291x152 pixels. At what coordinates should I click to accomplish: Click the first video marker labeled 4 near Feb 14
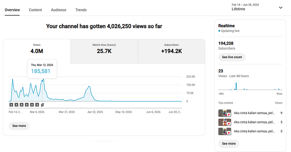[x=11, y=105]
